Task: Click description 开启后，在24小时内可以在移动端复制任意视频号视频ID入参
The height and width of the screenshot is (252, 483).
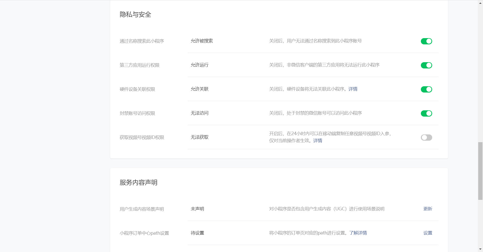Action: (x=330, y=134)
